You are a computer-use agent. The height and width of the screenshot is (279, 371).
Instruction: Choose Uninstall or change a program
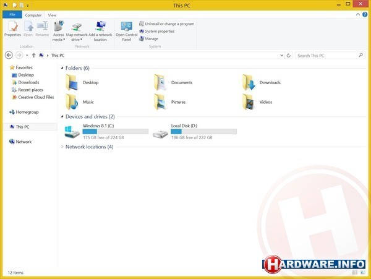click(167, 24)
